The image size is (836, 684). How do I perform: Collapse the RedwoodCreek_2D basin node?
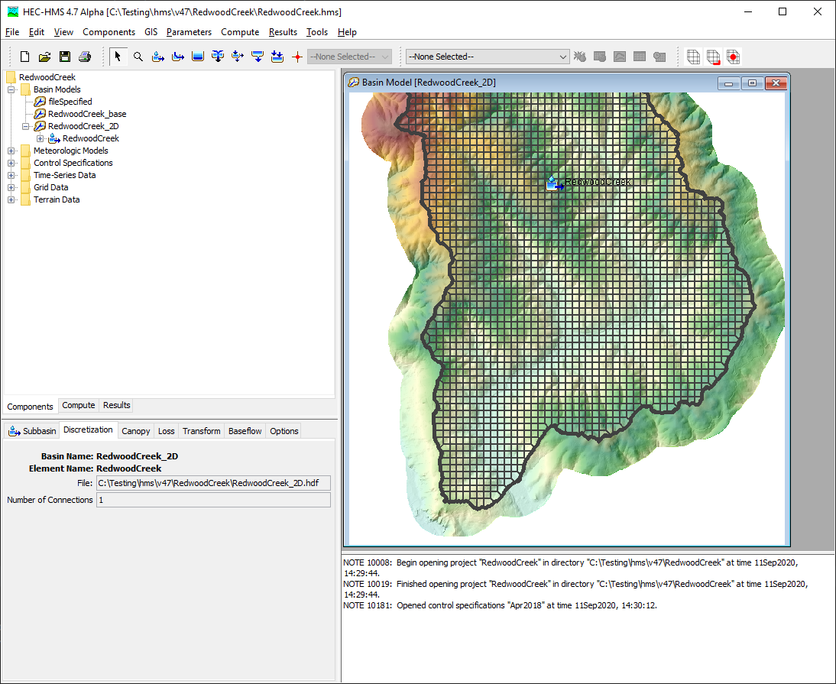coord(25,126)
